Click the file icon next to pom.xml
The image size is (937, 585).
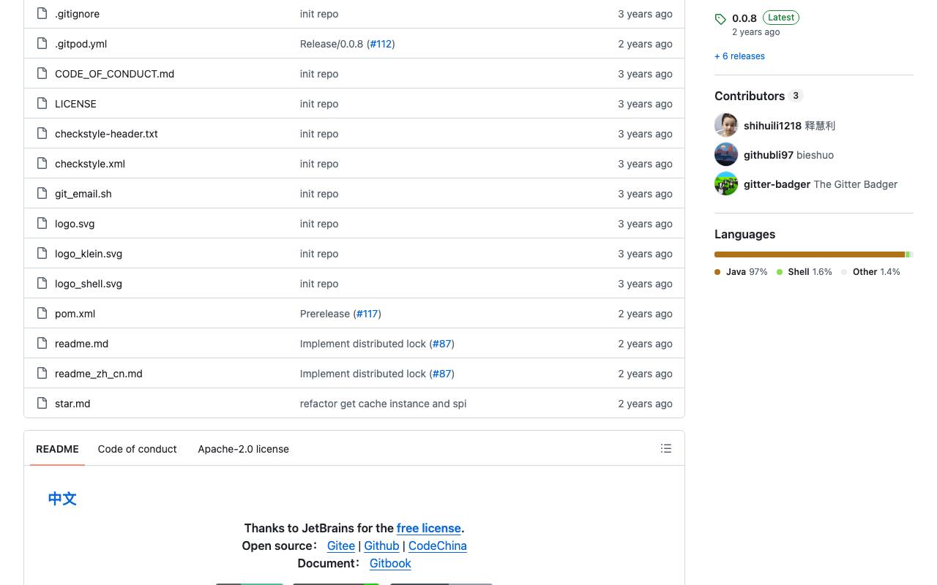42,313
